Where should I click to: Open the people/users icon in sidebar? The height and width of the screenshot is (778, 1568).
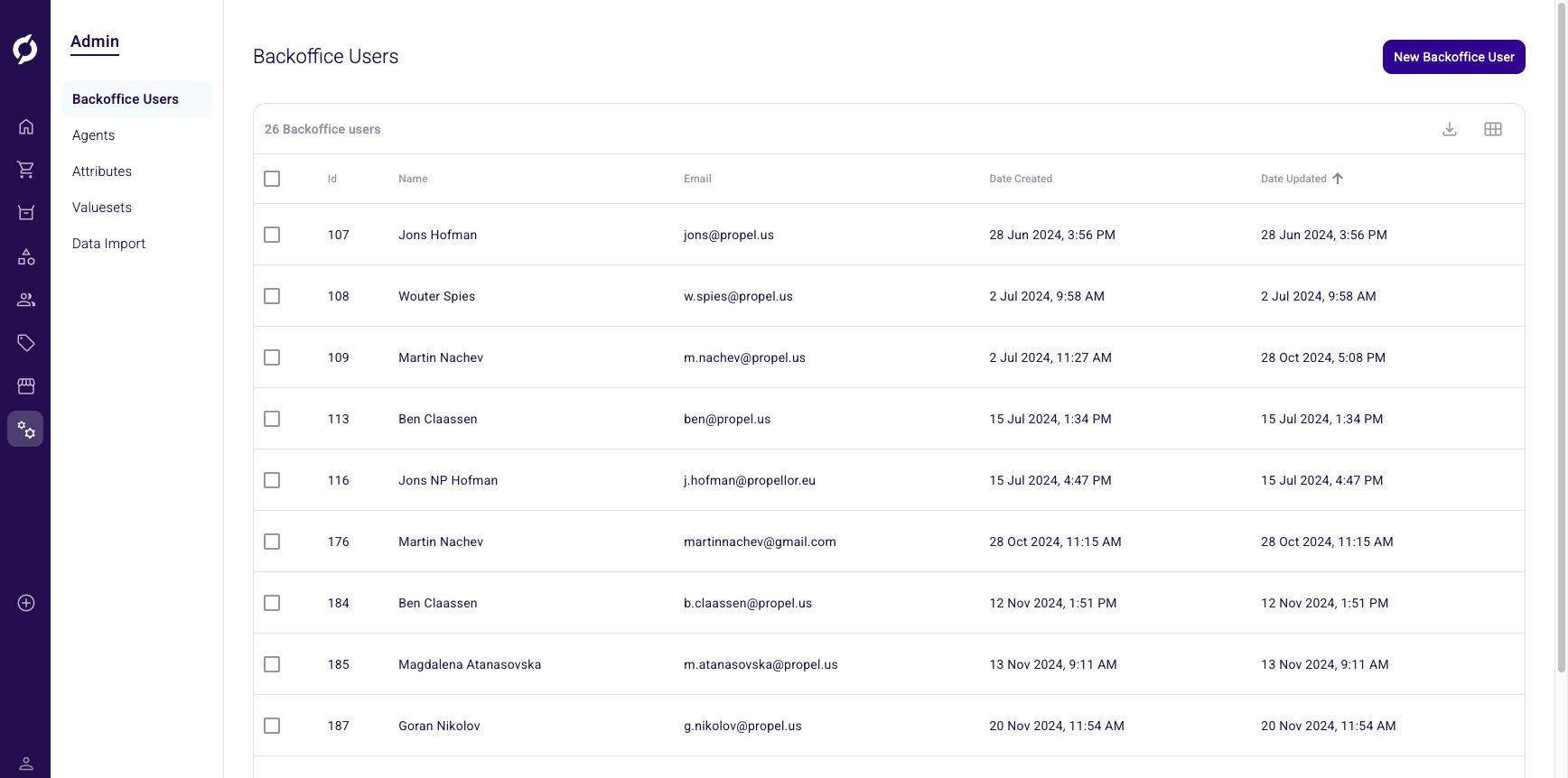pyautogui.click(x=26, y=300)
